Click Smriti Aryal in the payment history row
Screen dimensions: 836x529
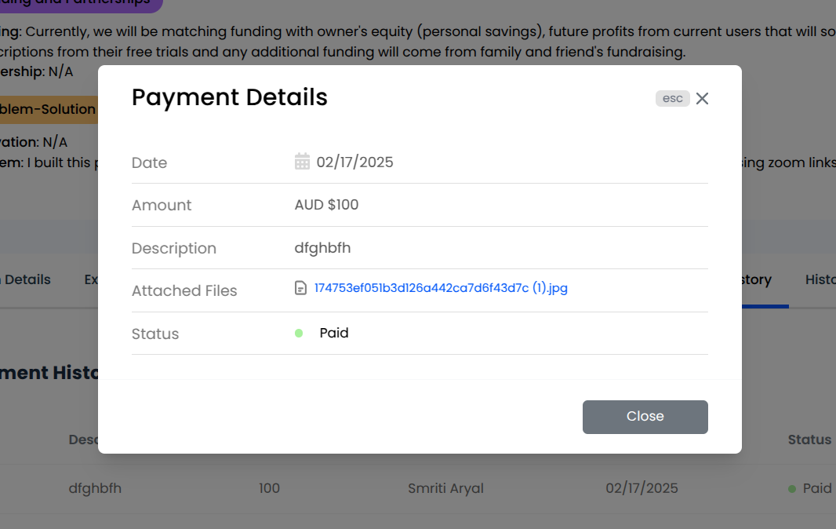point(445,487)
